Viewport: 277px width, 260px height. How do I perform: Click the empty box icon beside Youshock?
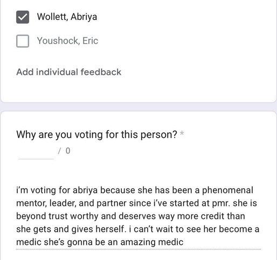[x=23, y=41]
